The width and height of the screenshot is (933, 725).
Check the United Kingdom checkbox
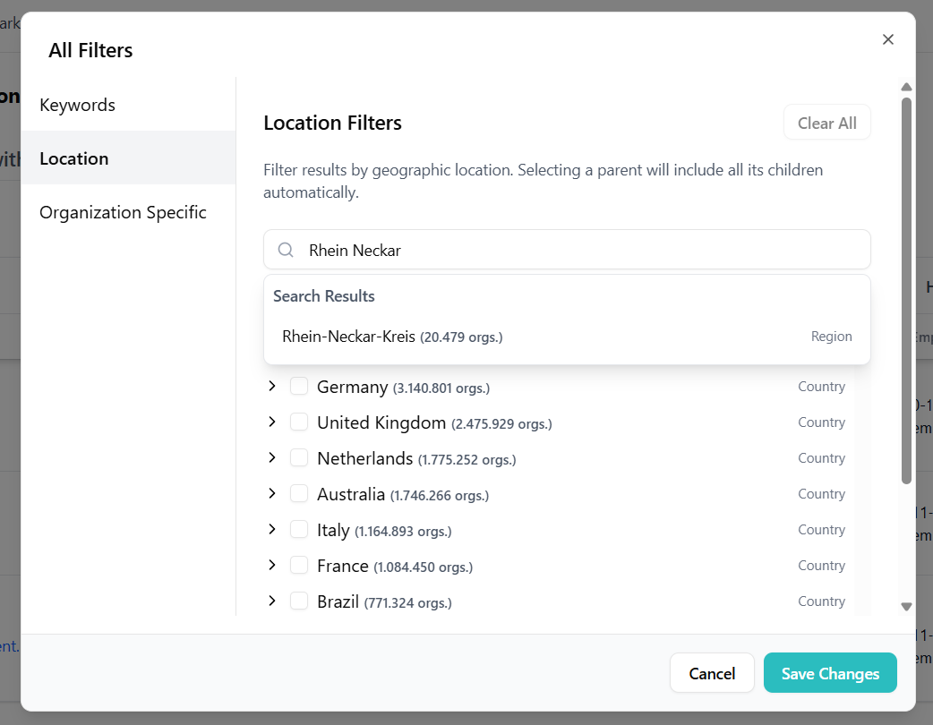tap(299, 422)
